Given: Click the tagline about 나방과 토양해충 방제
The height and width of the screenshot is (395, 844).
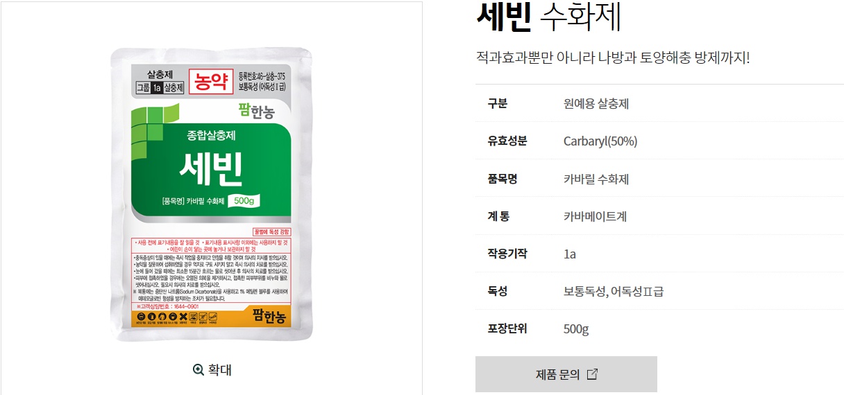Looking at the screenshot, I should tap(613, 58).
